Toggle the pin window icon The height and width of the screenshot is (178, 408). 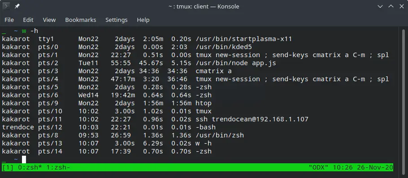(x=17, y=6)
